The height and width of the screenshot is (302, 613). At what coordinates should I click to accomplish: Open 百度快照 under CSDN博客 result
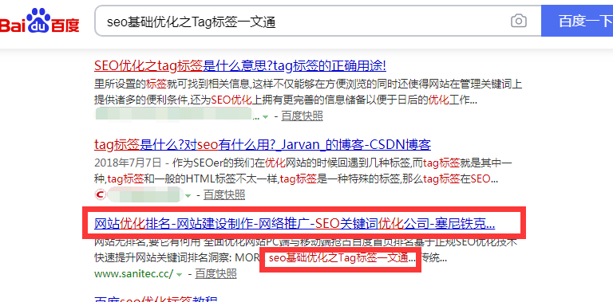coord(224,194)
